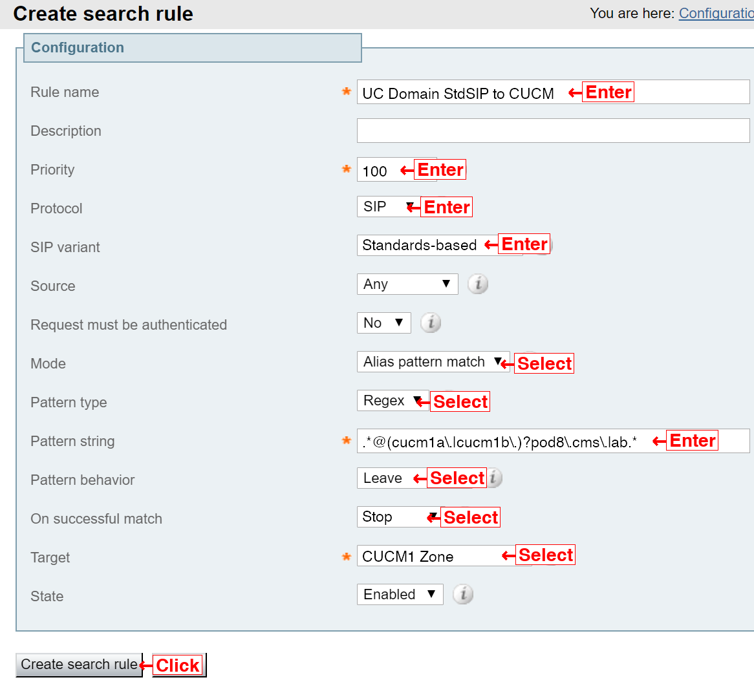Click the Pattern behavior info icon
Image resolution: width=754 pixels, height=682 pixels.
pyautogui.click(x=495, y=478)
